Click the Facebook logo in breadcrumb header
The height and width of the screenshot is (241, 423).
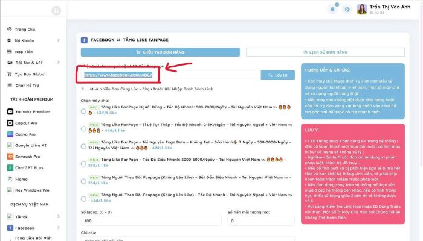84,40
